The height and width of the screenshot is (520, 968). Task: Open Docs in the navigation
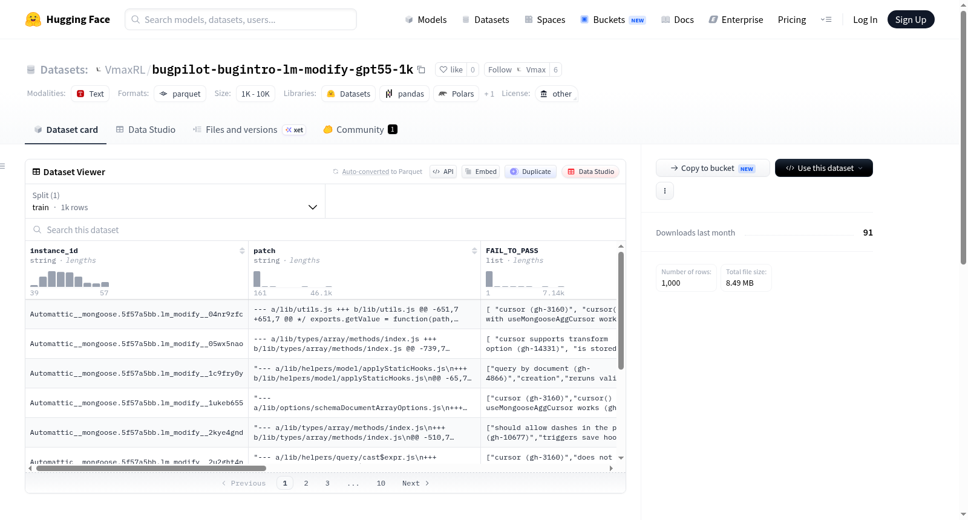678,19
